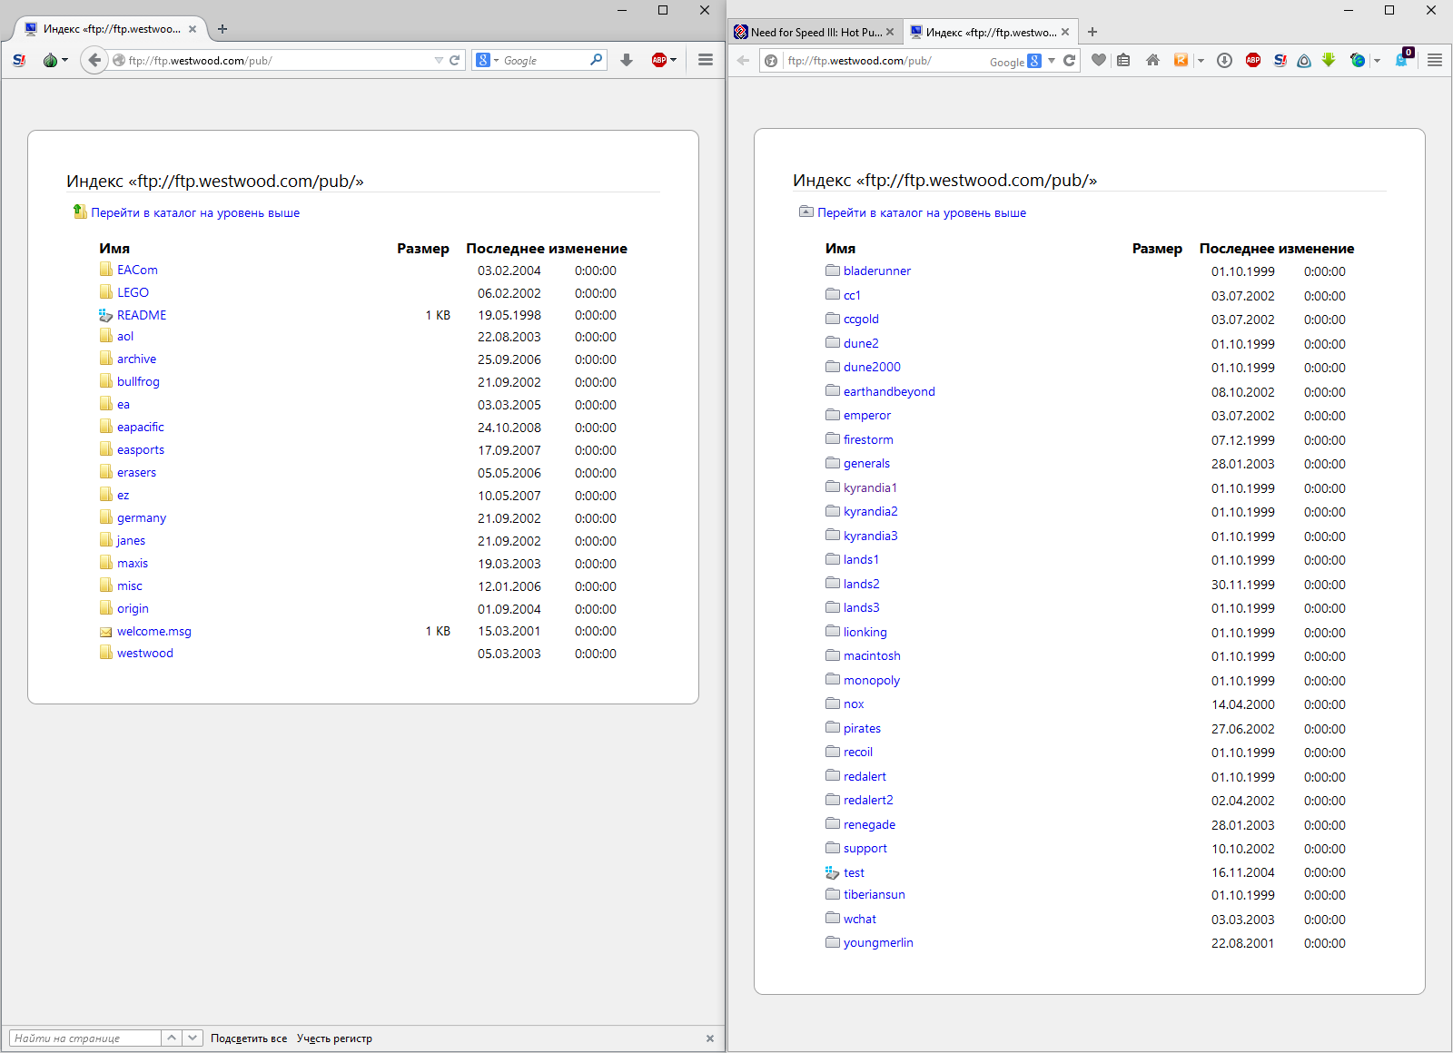This screenshot has width=1453, height=1053.
Task: Open the hamburger menu in left browser
Action: 706,60
